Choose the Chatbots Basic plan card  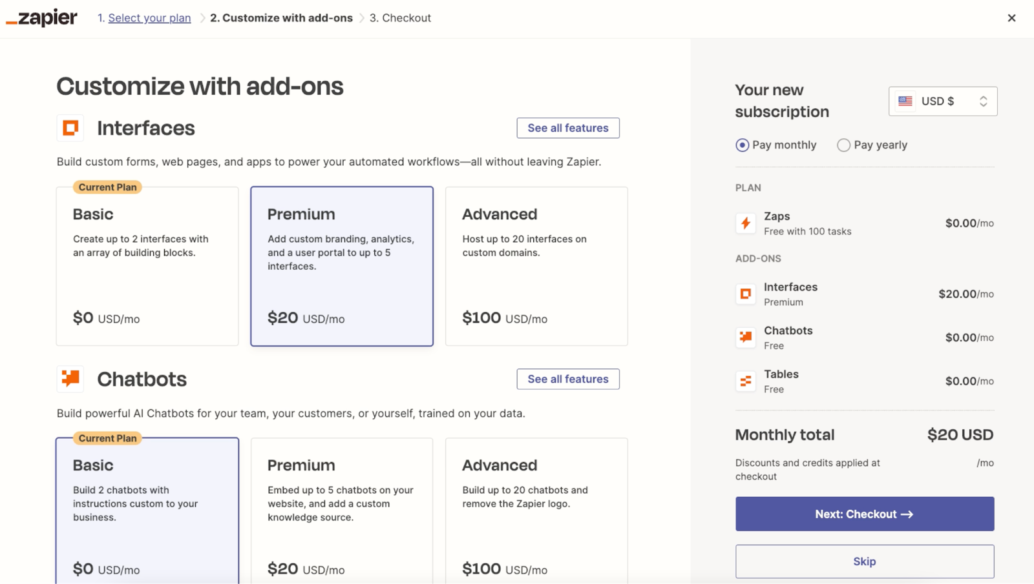[147, 511]
